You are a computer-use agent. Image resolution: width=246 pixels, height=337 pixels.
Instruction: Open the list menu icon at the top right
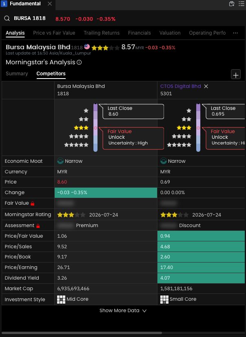coord(242,4)
